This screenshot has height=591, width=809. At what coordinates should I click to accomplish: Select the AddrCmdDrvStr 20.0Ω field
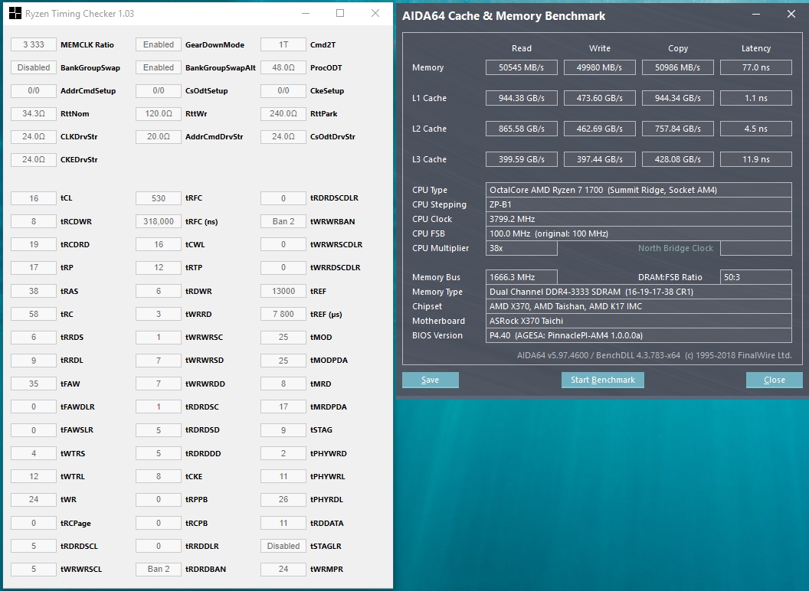coord(159,137)
